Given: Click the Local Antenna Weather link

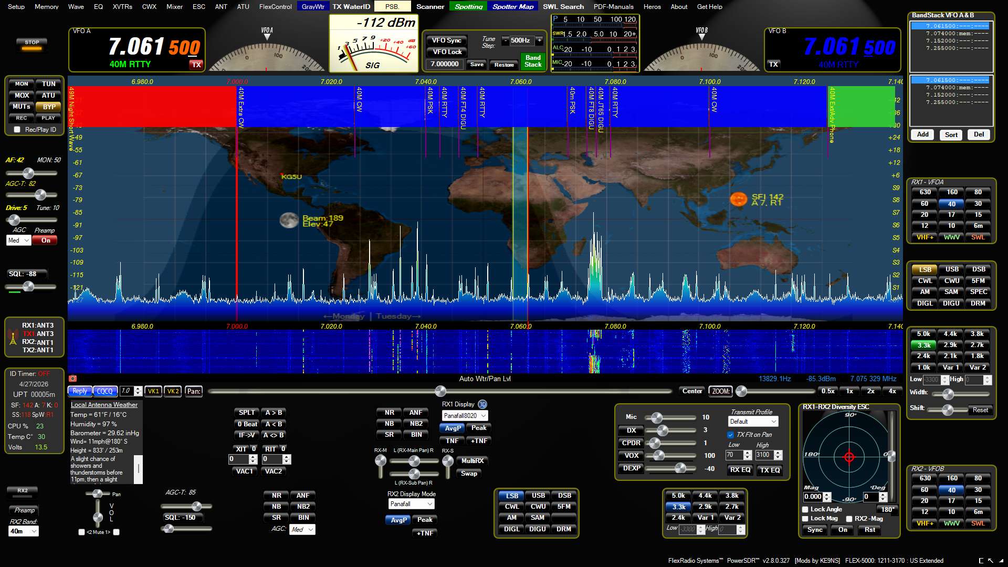Looking at the screenshot, I should point(104,405).
